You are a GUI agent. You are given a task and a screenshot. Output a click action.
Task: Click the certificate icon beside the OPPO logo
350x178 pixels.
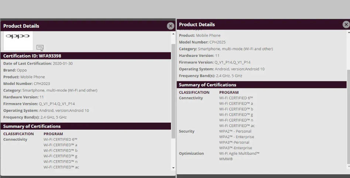point(40,48)
